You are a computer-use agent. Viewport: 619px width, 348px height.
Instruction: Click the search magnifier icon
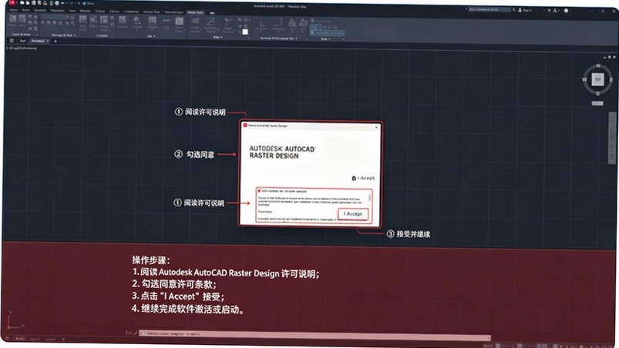pos(514,9)
